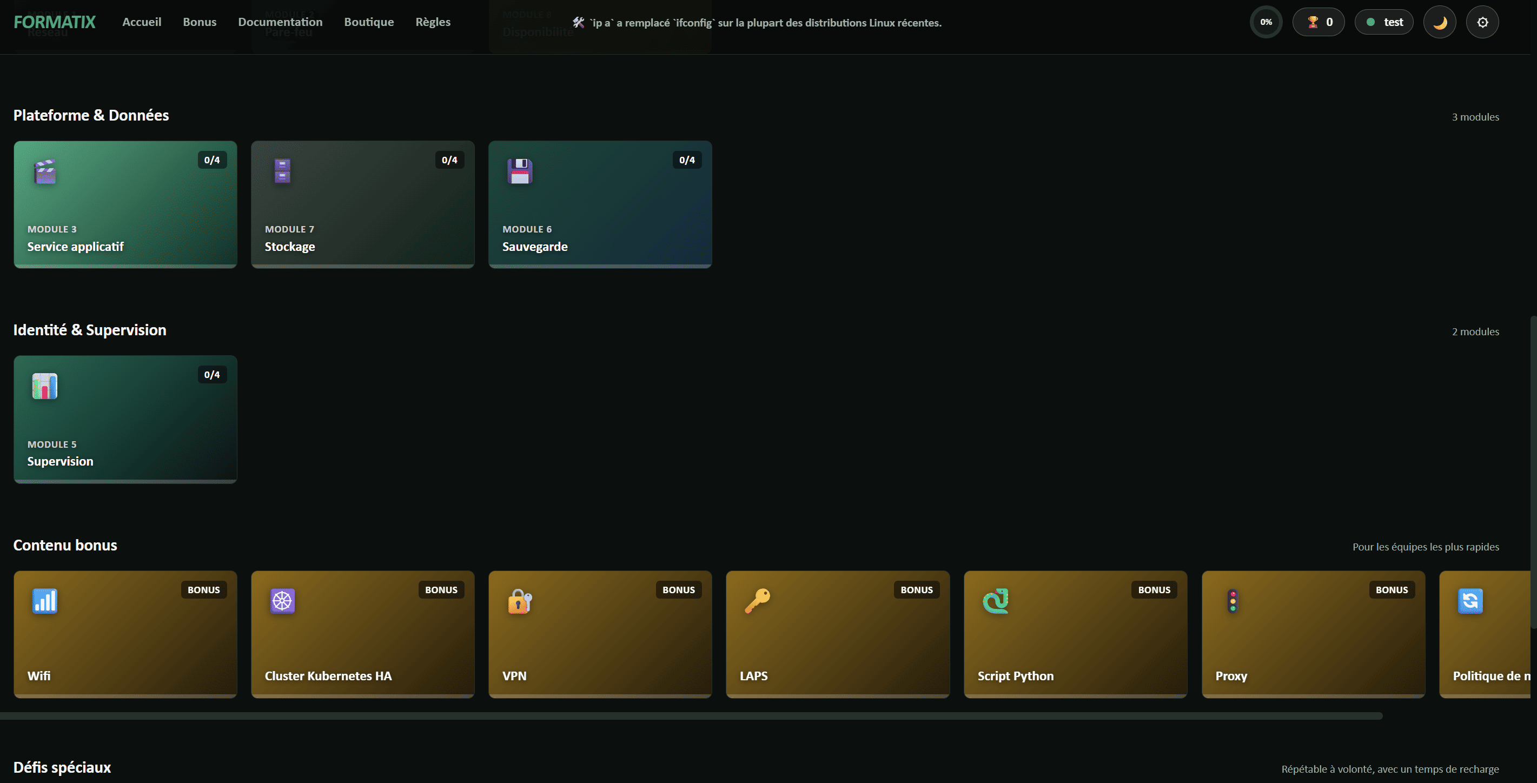1537x783 pixels.
Task: Open the Cluster Kubernetes HA title
Action: click(x=328, y=676)
